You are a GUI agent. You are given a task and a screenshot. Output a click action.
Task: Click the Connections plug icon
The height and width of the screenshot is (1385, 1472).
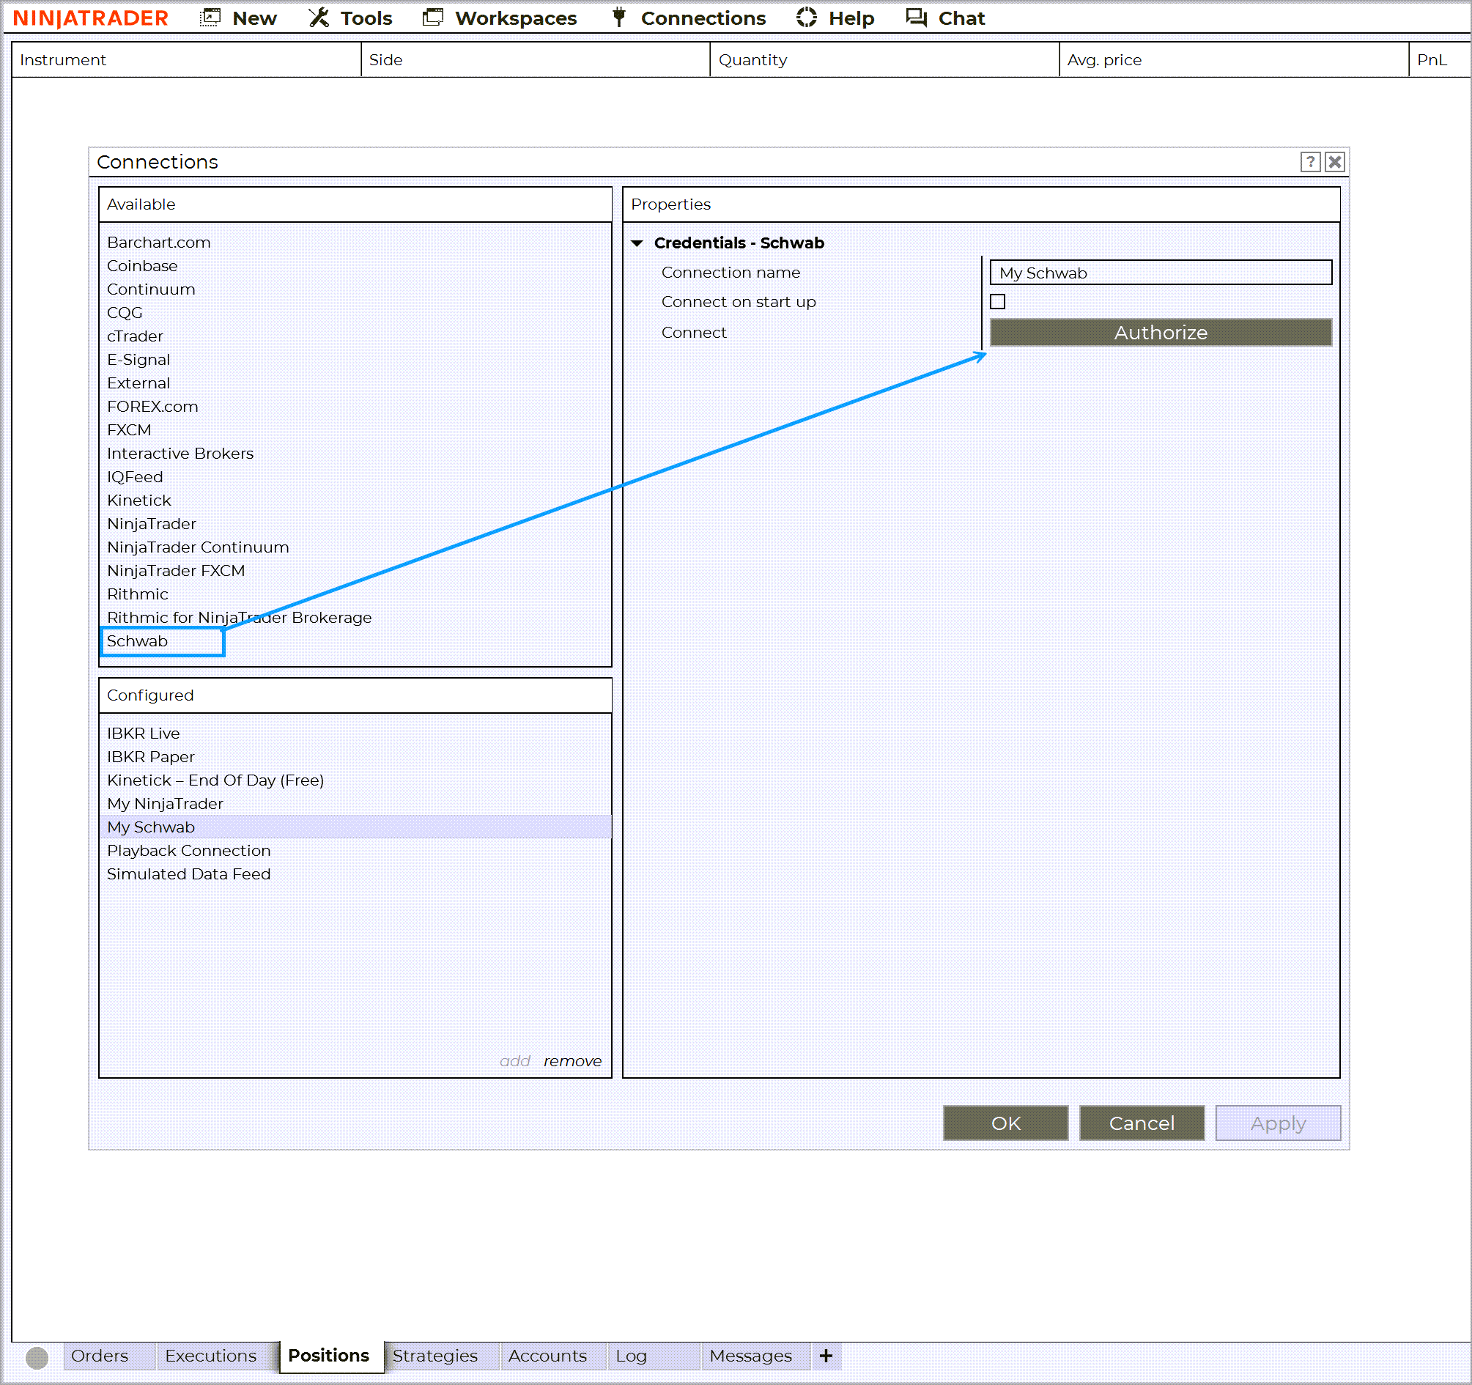619,18
